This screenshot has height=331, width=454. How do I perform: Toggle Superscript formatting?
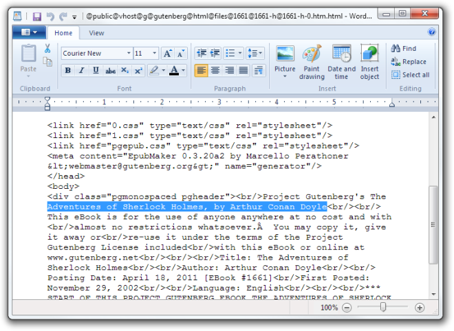coord(139,70)
